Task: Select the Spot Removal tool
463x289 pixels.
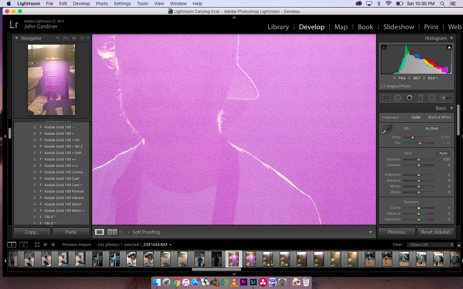Action: coord(398,98)
